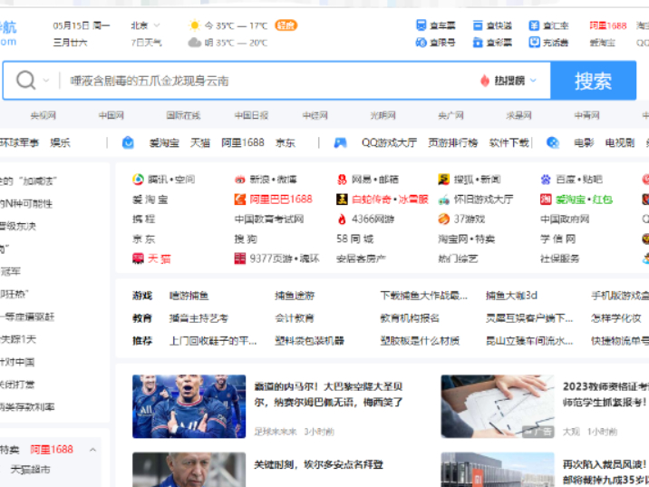Open the 7日天气 forecast link
Viewport: 649px width, 487px height.
point(146,43)
